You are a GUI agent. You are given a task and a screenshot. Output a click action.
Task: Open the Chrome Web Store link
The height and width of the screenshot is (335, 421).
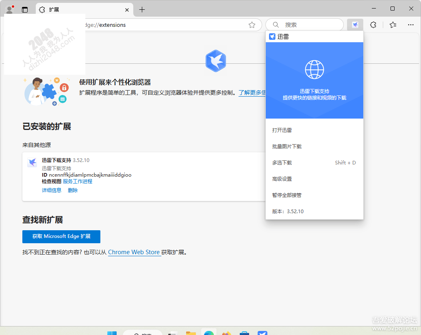(135, 252)
